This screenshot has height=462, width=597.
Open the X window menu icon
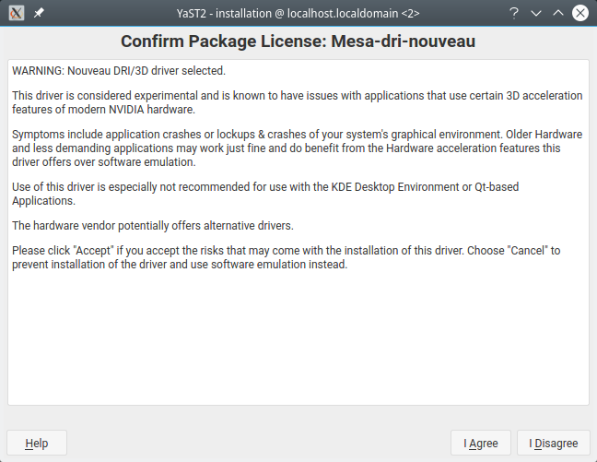pyautogui.click(x=16, y=13)
